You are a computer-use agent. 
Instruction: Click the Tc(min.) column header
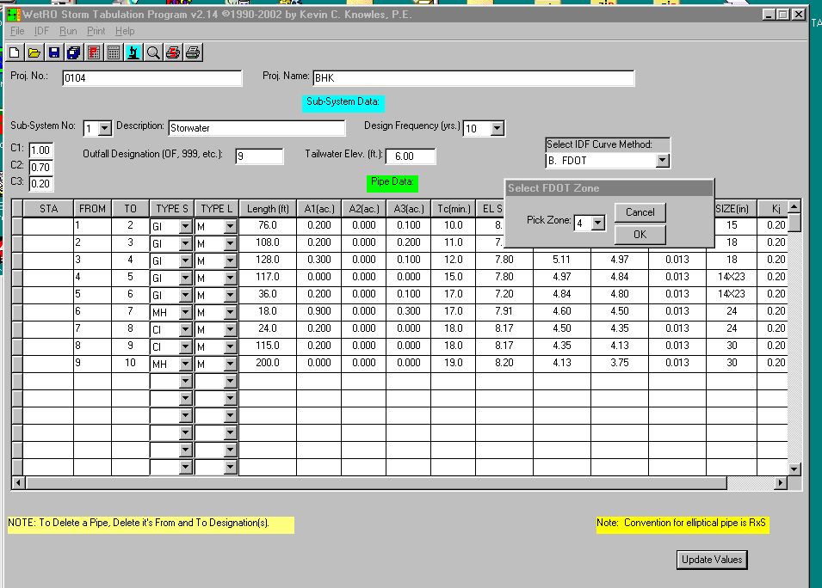(x=454, y=209)
